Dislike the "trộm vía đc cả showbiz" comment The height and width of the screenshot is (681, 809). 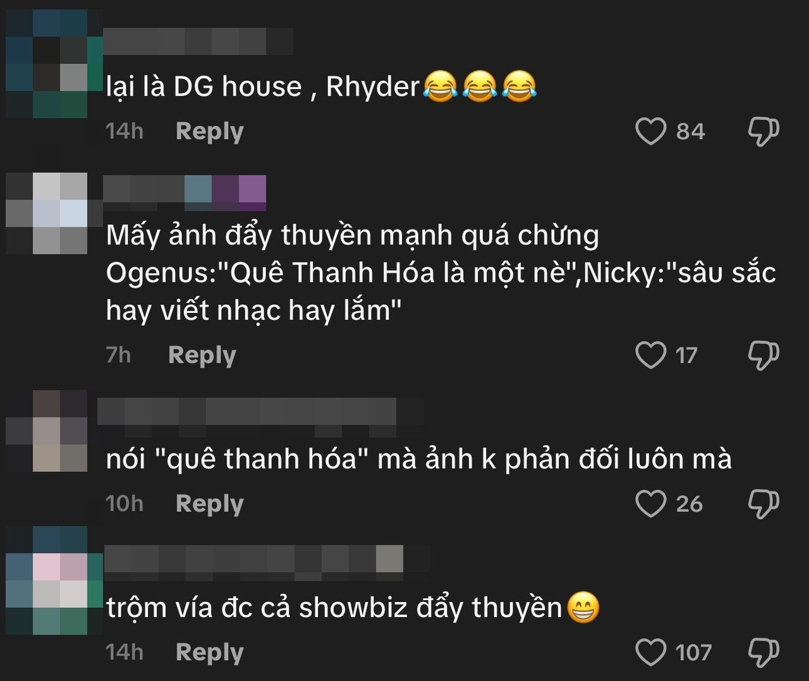coord(763,653)
